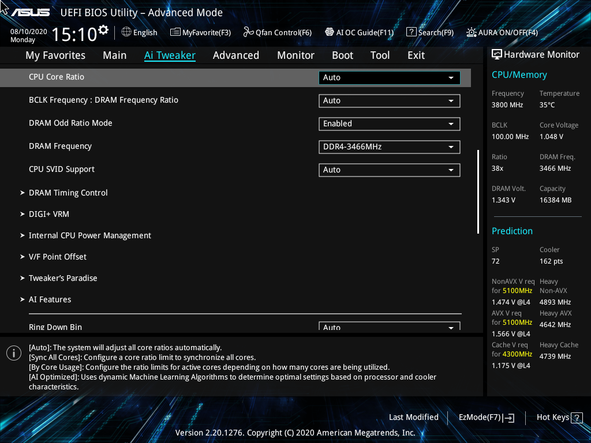
Task: Click the 4893 MHz Heavy Non-AVX value
Action: click(x=555, y=302)
